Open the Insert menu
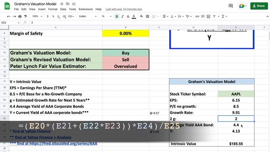270x152 pixels. coord(42,9)
